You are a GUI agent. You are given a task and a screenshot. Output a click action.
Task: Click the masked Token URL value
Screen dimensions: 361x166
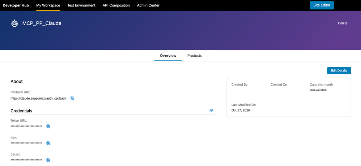tap(26, 127)
